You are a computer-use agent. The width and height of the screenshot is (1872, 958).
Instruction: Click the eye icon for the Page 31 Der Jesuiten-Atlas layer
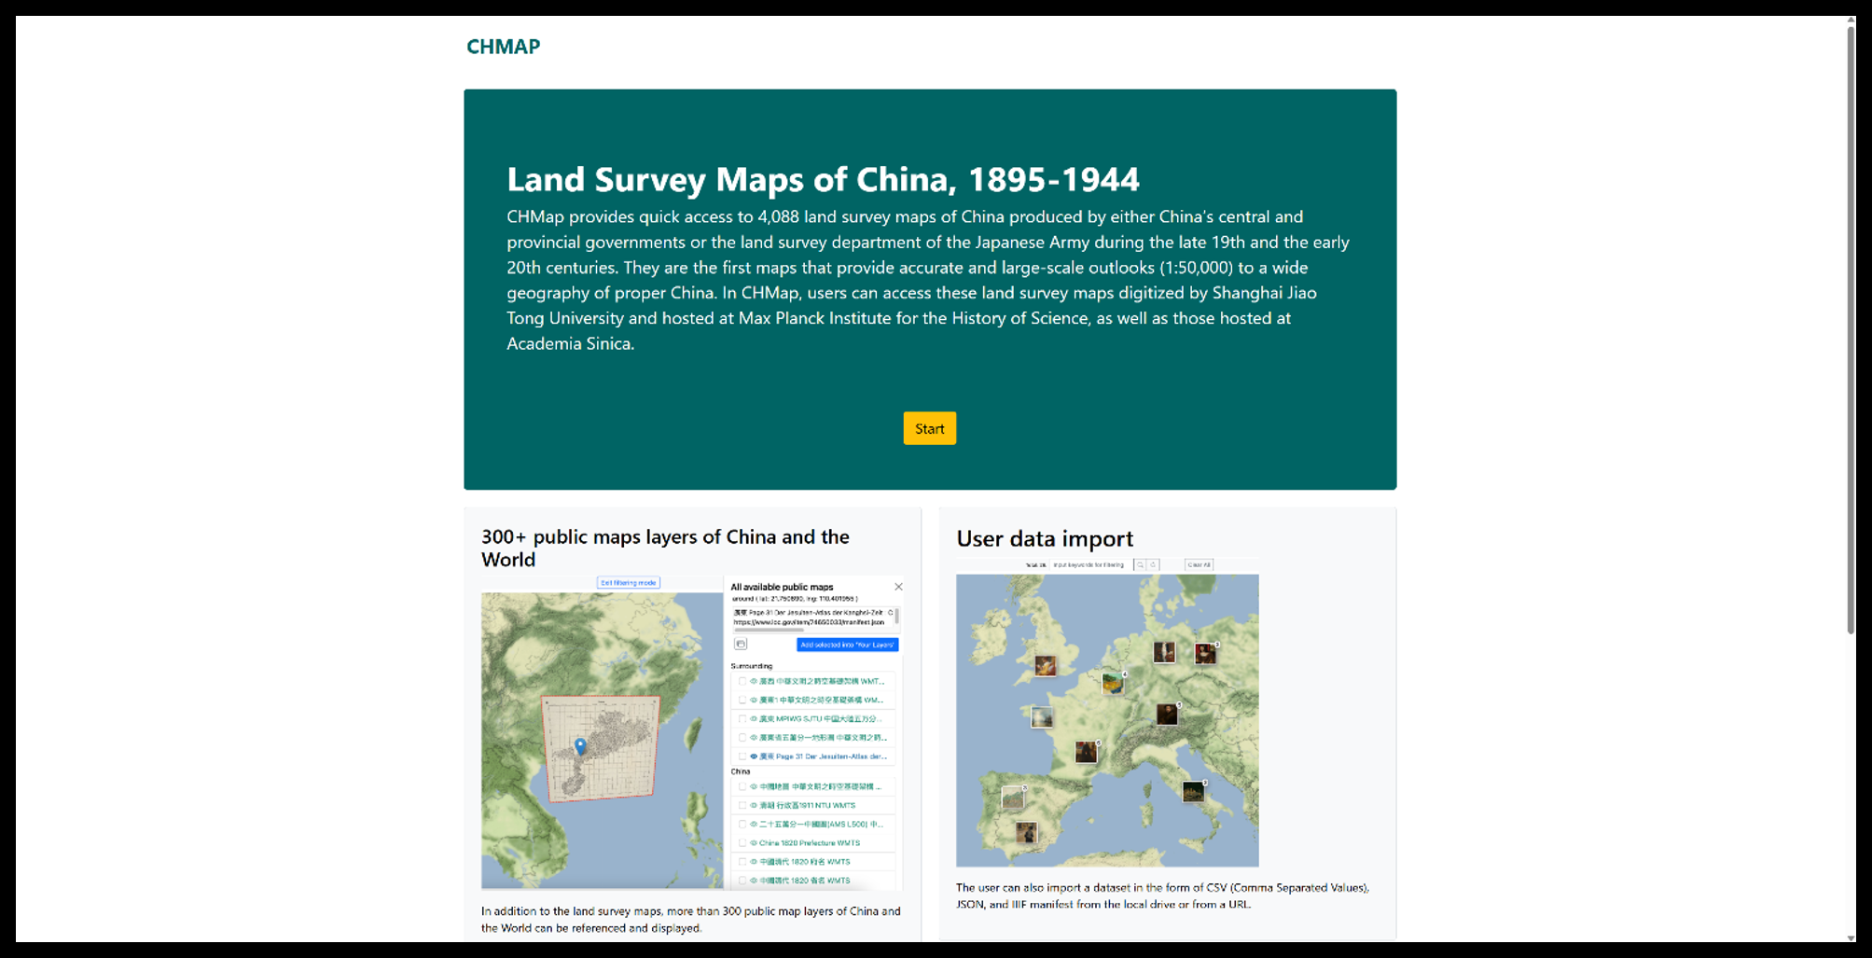(x=754, y=757)
